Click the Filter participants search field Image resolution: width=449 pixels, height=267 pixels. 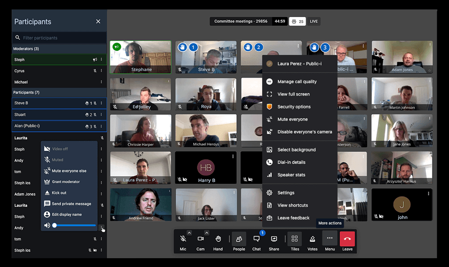(61, 38)
